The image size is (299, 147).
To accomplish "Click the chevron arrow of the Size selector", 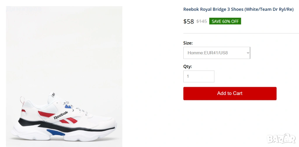I will [x=248, y=53].
